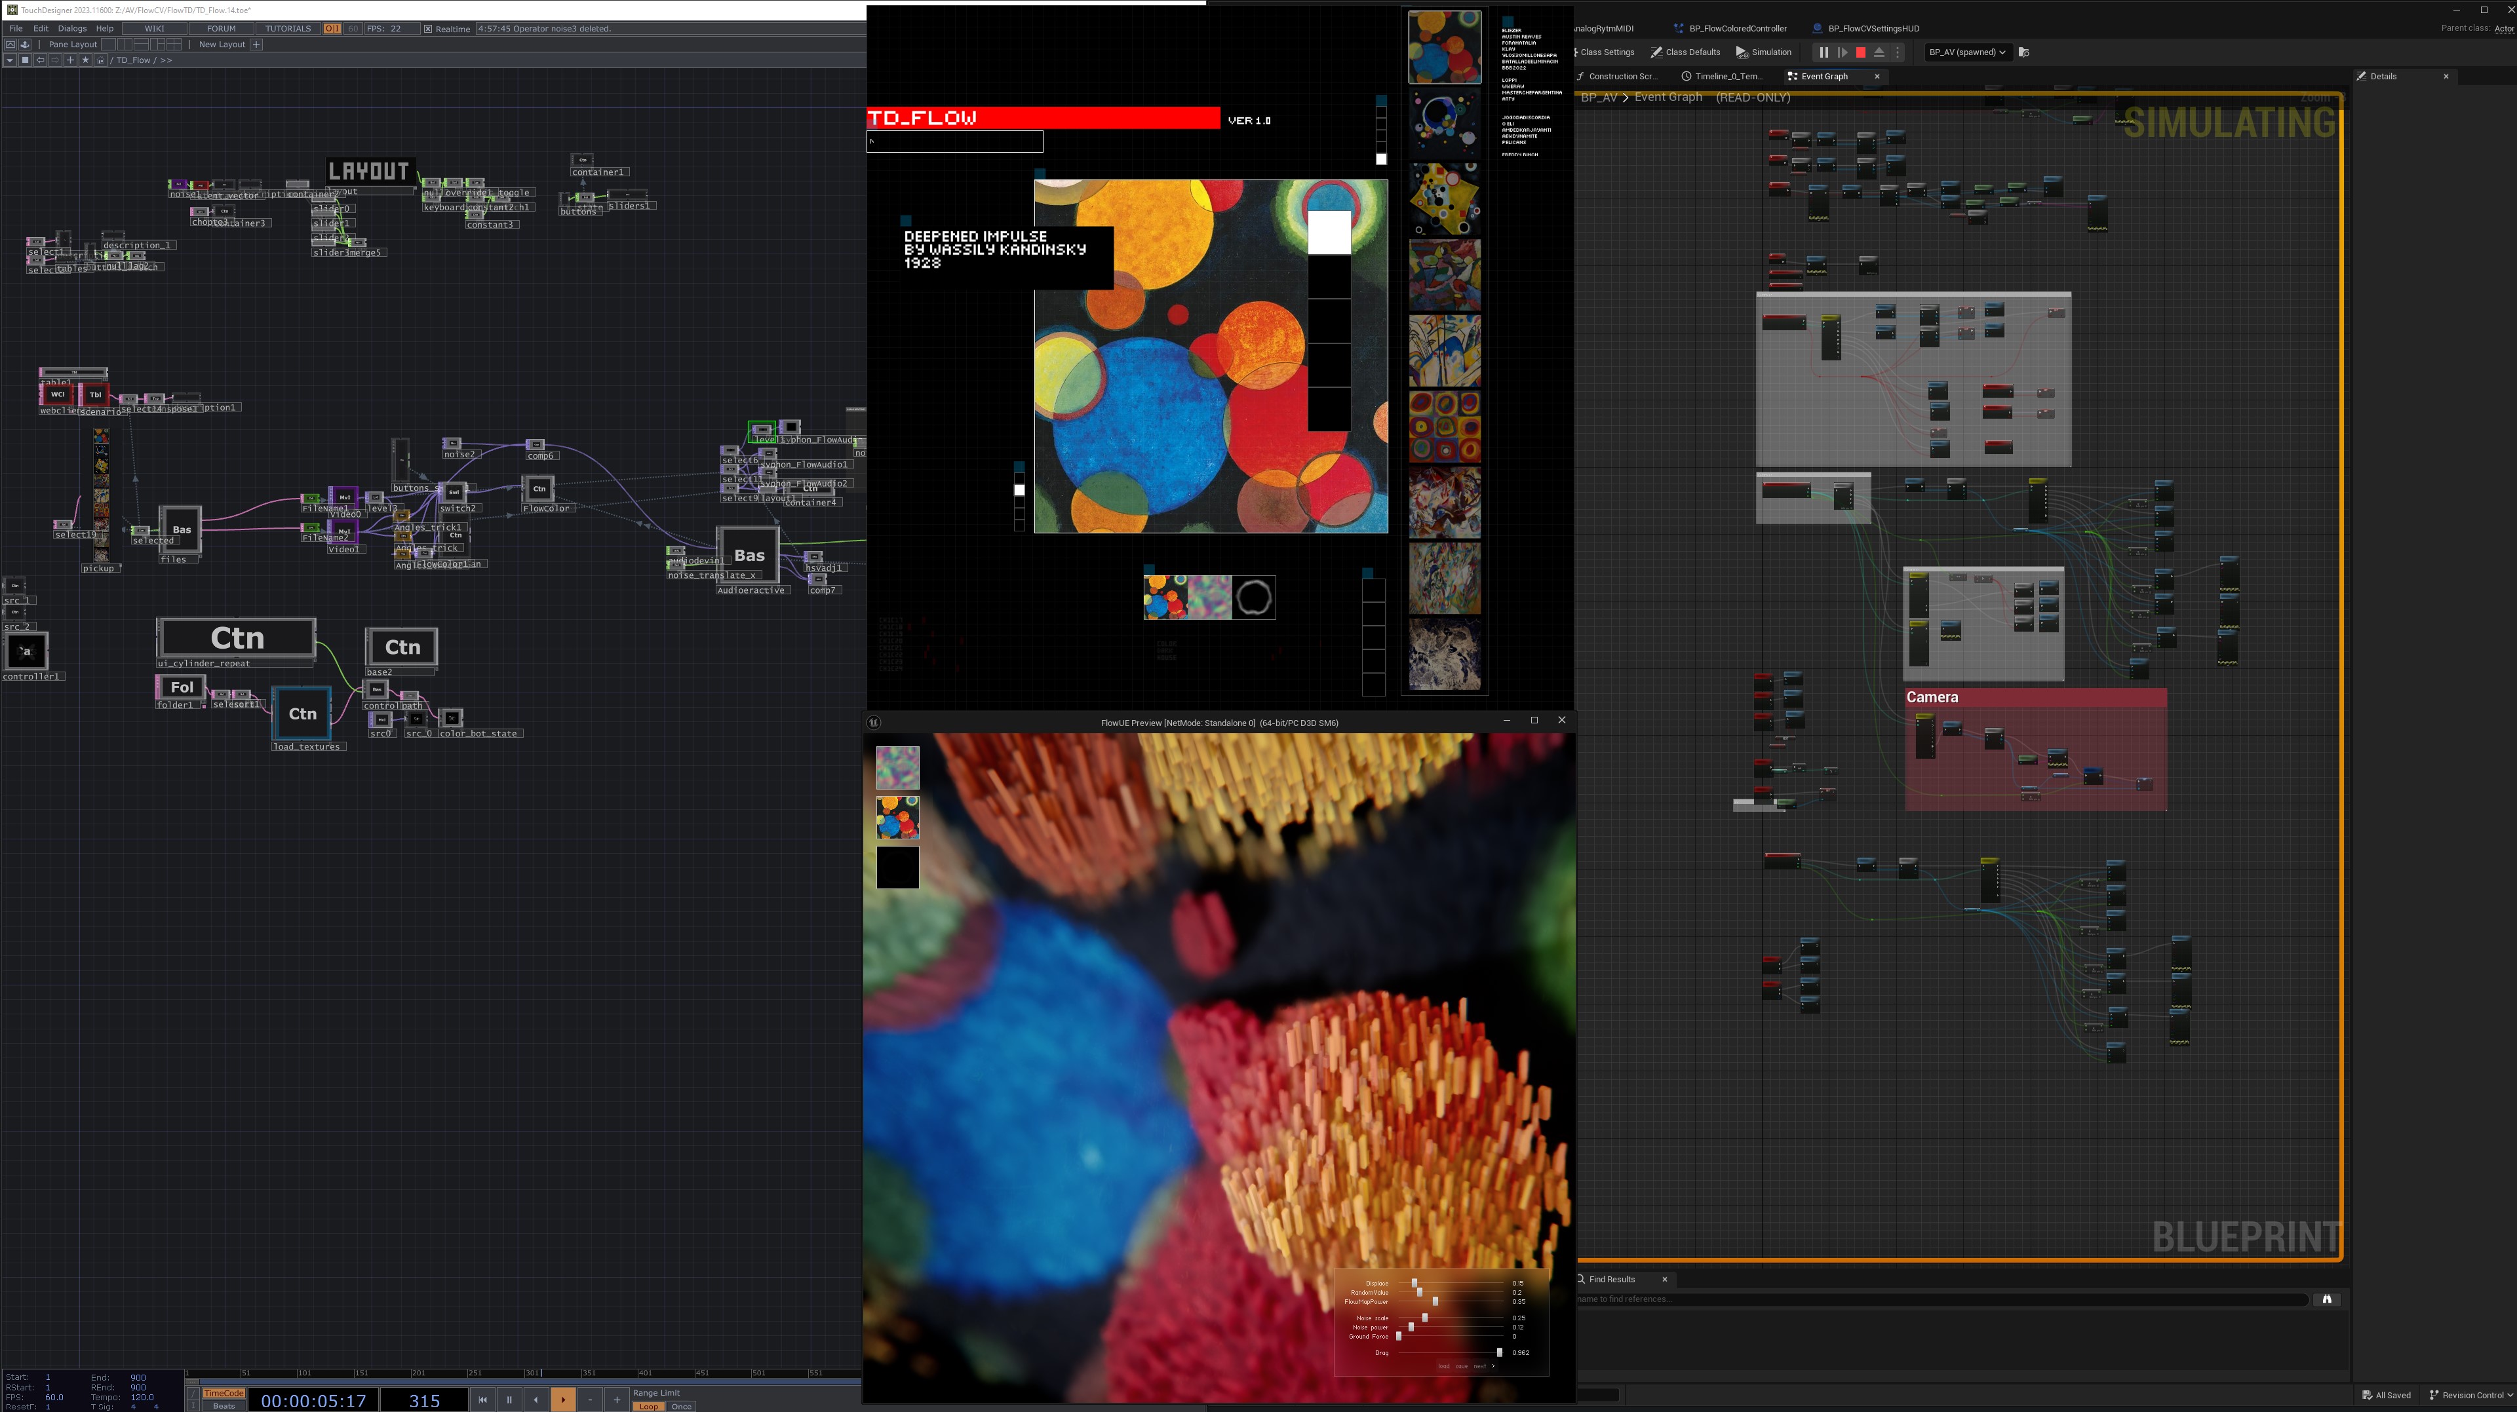Jump to the timeline start in TouchDesigner
The width and height of the screenshot is (2517, 1412).
click(x=482, y=1400)
